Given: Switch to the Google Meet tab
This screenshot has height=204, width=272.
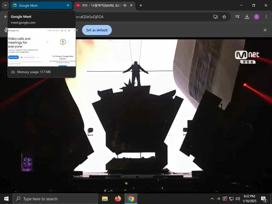Looking at the screenshot, I should point(41,5).
